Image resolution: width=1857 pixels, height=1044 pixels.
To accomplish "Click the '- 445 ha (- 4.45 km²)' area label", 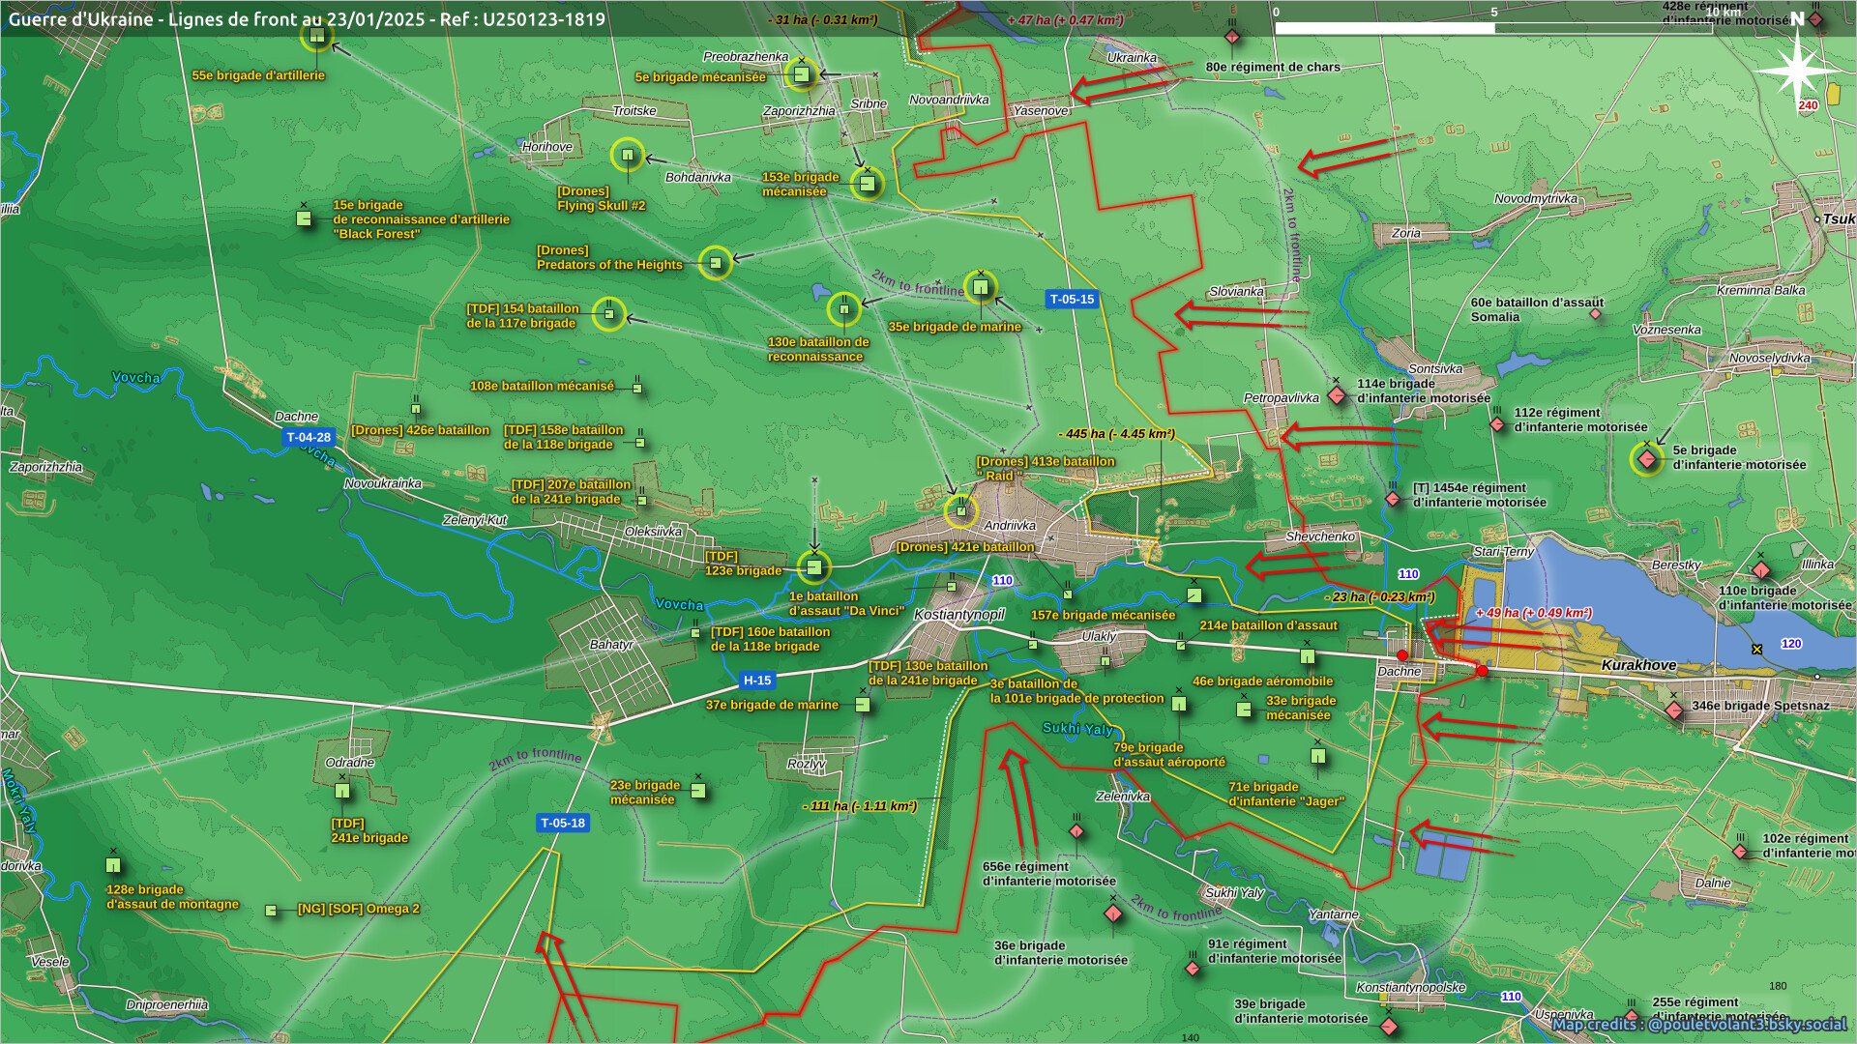I will pyautogui.click(x=1117, y=434).
